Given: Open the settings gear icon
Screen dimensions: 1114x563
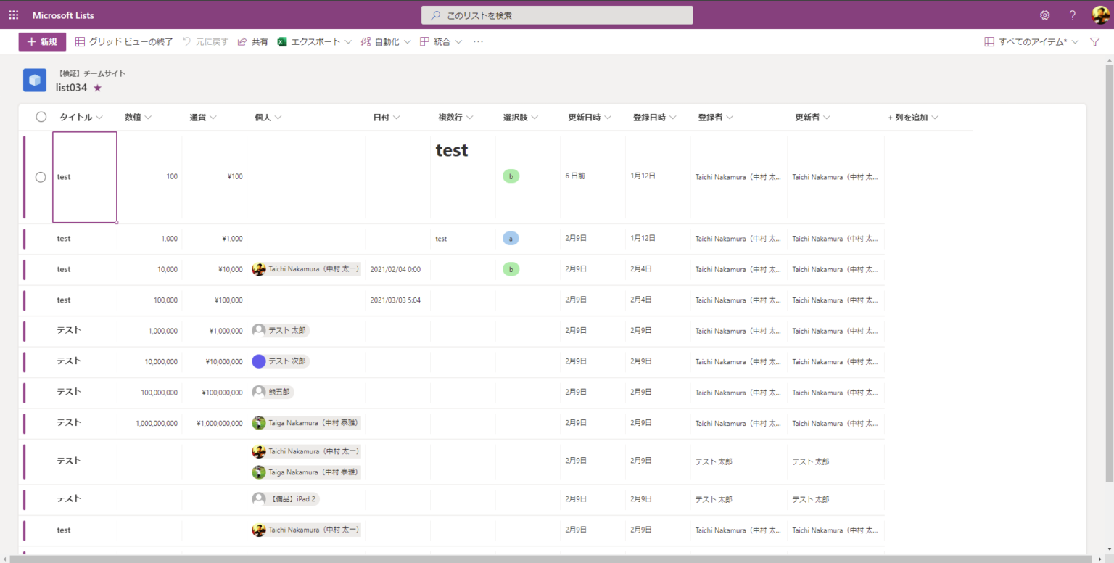Looking at the screenshot, I should (1044, 15).
